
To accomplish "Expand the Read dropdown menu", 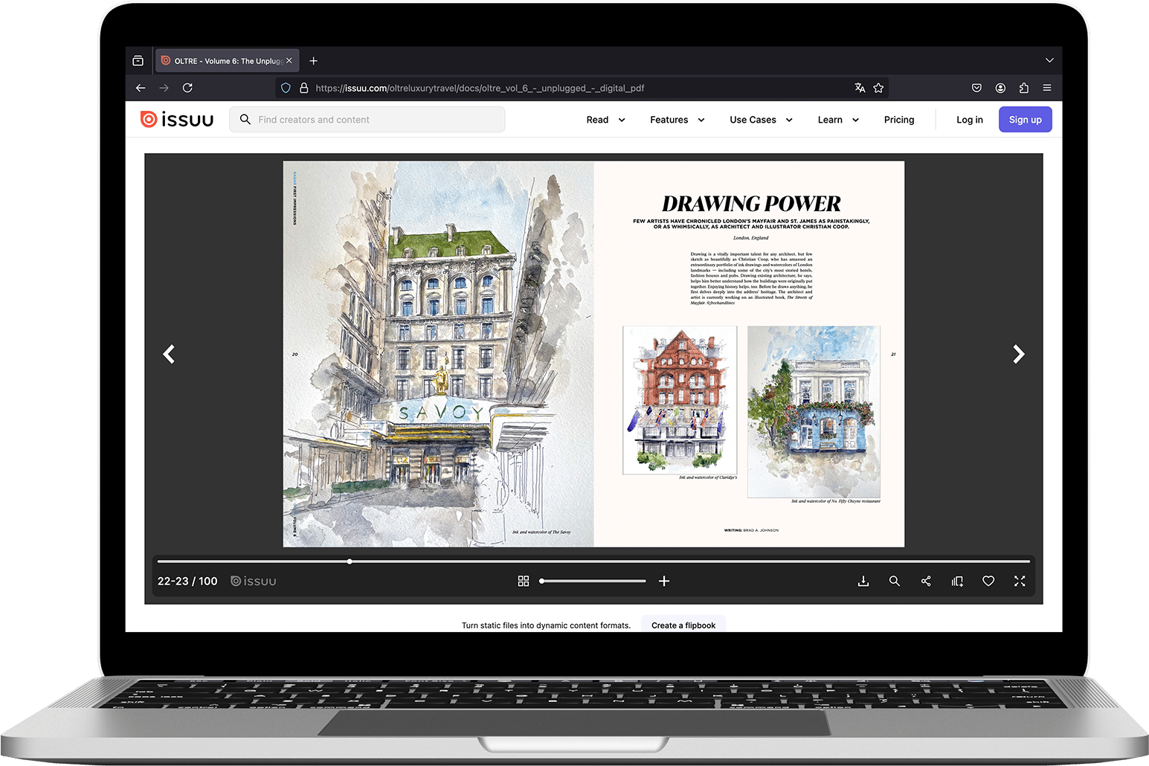I will [x=605, y=120].
